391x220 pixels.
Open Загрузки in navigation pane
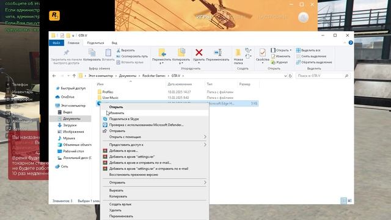[67, 125]
